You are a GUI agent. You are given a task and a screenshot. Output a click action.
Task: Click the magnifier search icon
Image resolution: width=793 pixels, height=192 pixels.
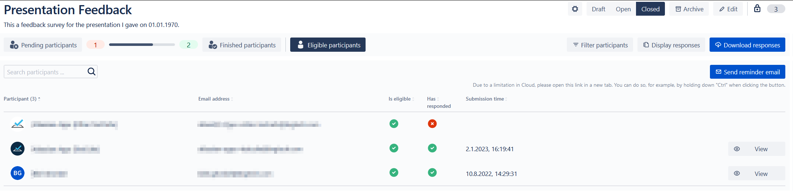pos(91,72)
